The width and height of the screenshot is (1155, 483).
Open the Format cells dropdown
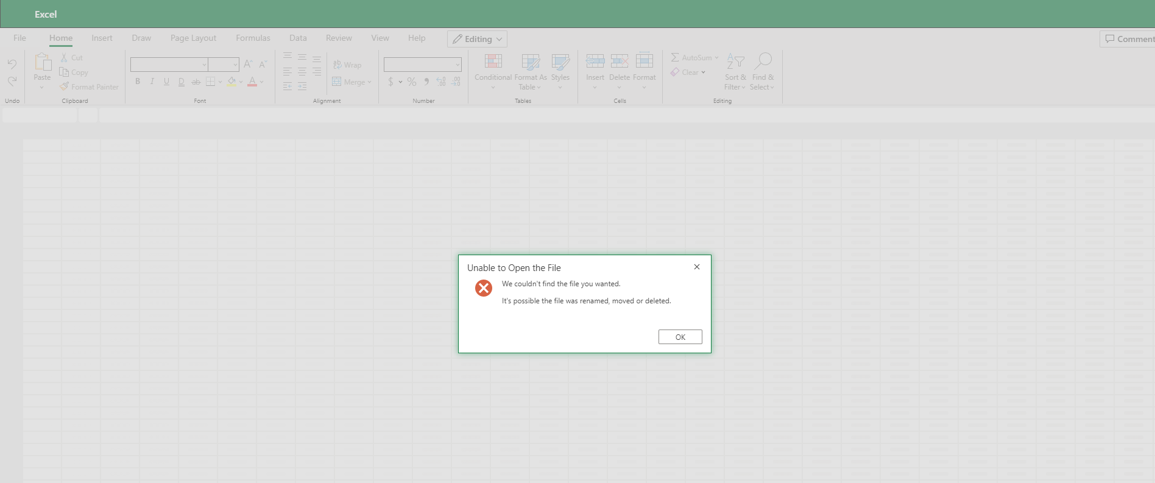[x=644, y=88]
